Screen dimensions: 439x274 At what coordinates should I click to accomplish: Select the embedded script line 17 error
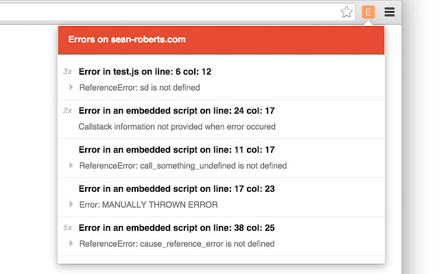click(177, 188)
